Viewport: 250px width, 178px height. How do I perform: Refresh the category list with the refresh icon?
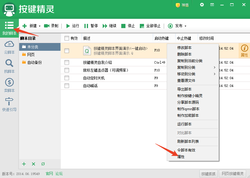[x=43, y=164]
